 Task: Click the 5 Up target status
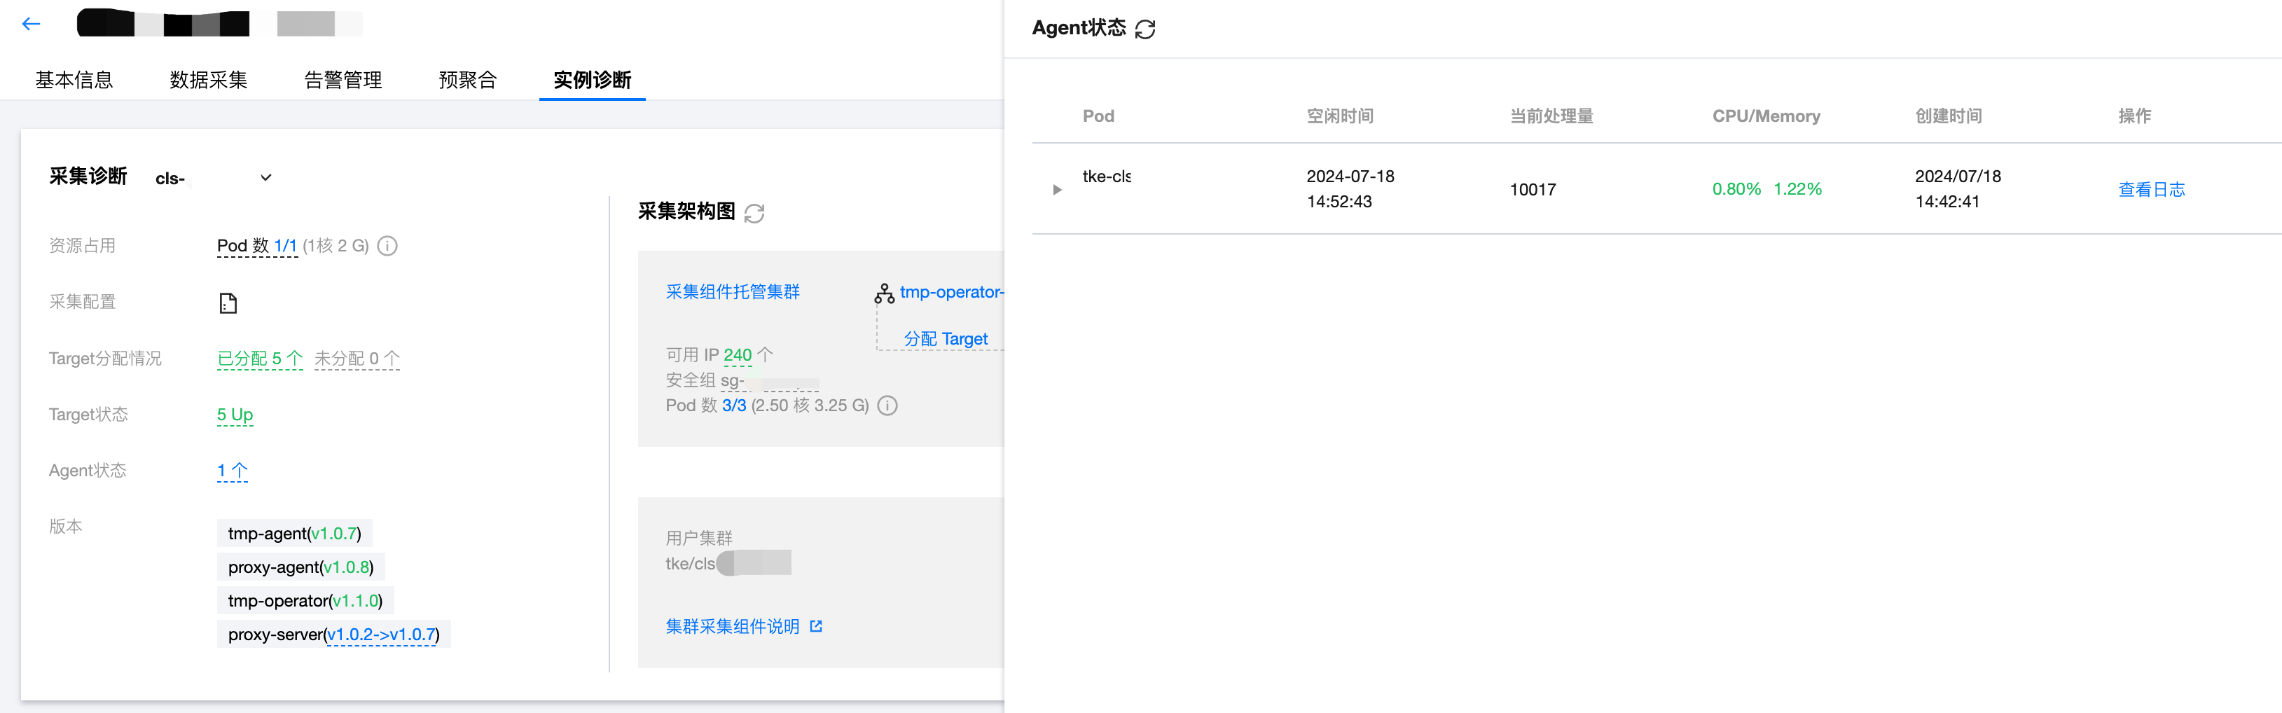pyautogui.click(x=235, y=415)
